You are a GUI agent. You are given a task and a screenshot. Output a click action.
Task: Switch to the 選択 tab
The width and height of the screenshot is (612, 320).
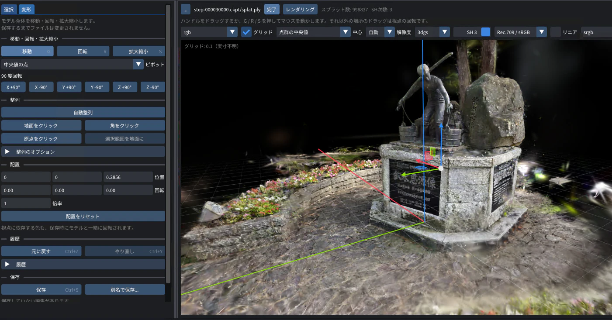point(9,9)
